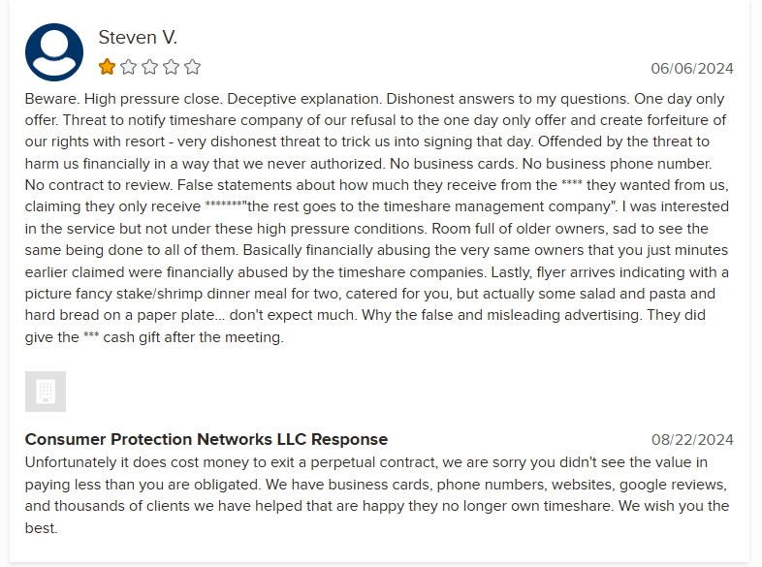Click the gray building business icon
Image resolution: width=762 pixels, height=567 pixels.
coord(46,392)
